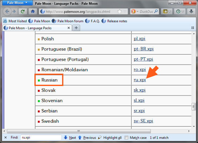Open the Release notes bookmark
Image resolution: width=198 pixels, height=143 pixels.
tap(114, 21)
